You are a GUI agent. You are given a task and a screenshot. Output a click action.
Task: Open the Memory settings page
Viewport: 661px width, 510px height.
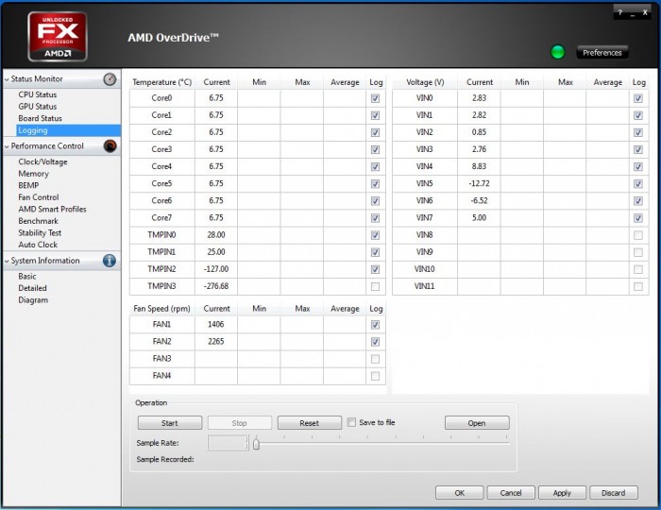pyautogui.click(x=33, y=174)
